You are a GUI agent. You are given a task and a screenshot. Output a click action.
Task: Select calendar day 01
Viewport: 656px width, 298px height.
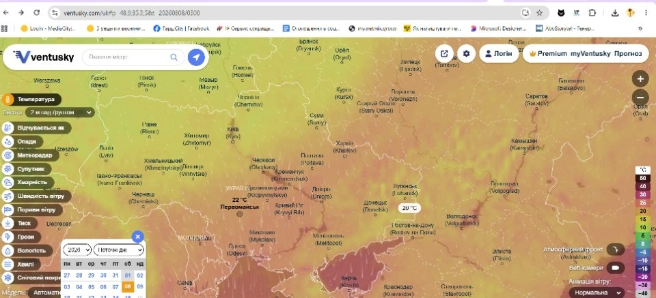click(x=128, y=275)
